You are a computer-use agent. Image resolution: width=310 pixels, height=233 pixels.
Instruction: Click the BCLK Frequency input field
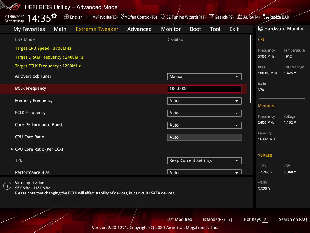click(x=204, y=89)
